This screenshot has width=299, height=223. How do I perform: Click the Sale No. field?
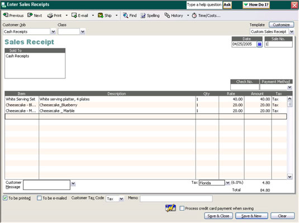(278, 44)
